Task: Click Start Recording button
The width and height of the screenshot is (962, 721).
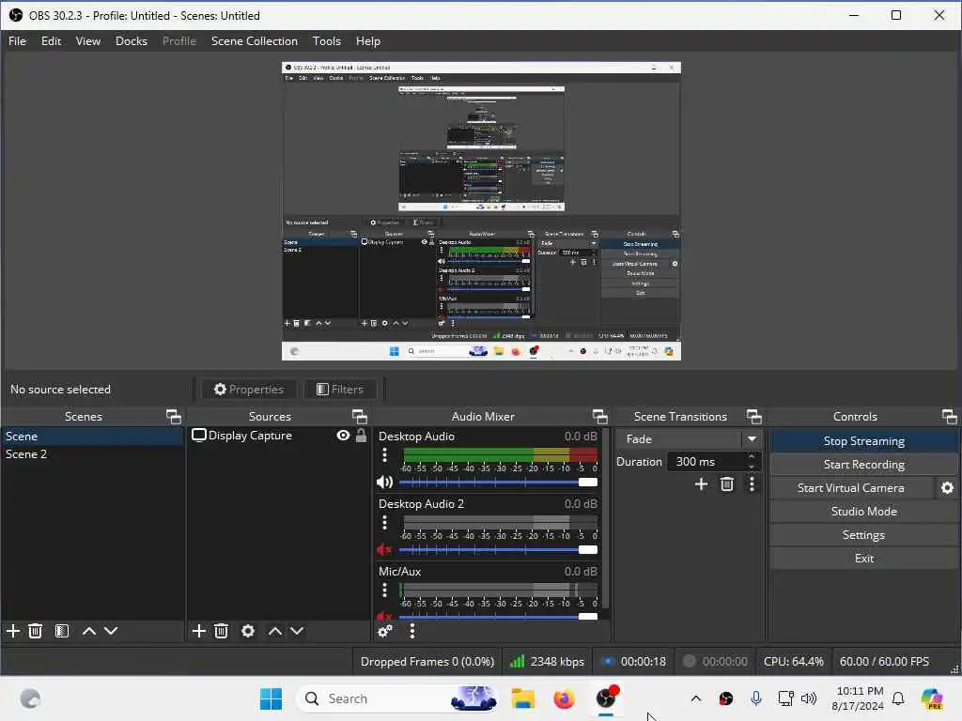Action: point(864,465)
